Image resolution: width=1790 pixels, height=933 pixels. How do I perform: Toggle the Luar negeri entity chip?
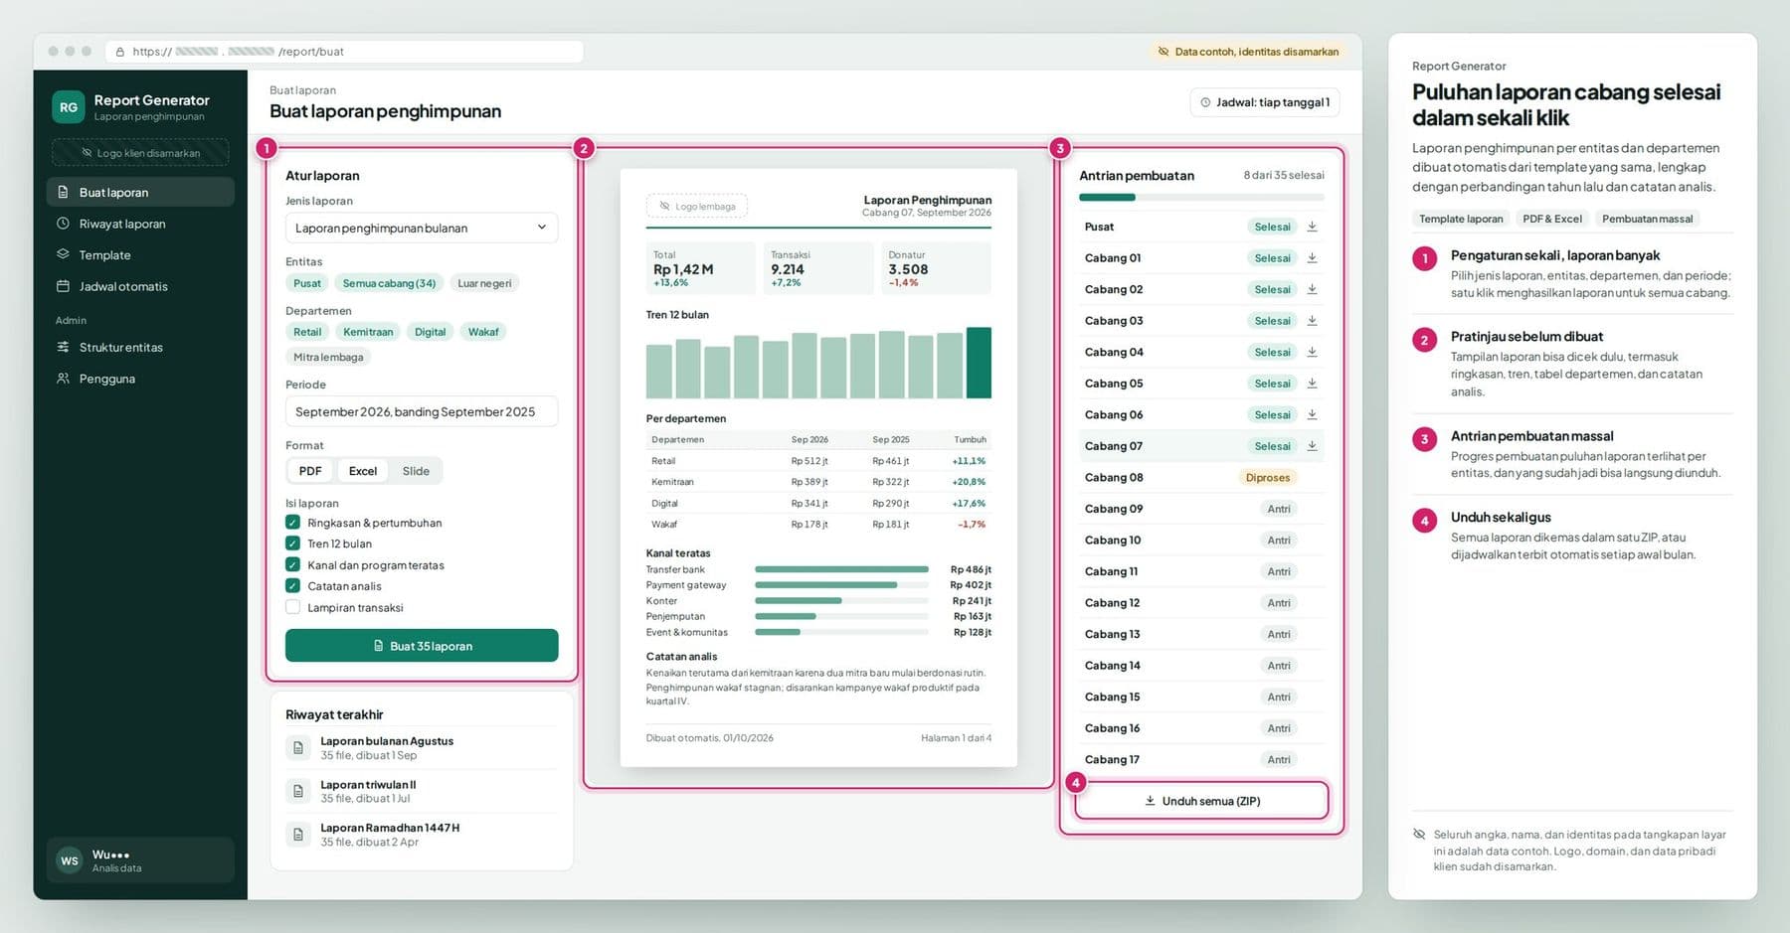pyautogui.click(x=484, y=283)
